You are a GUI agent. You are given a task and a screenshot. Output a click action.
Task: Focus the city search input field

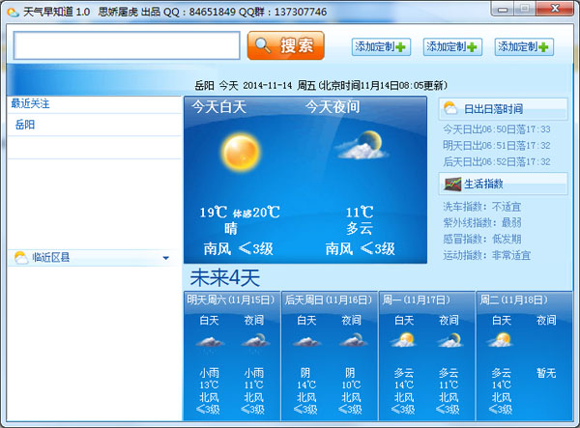[127, 45]
